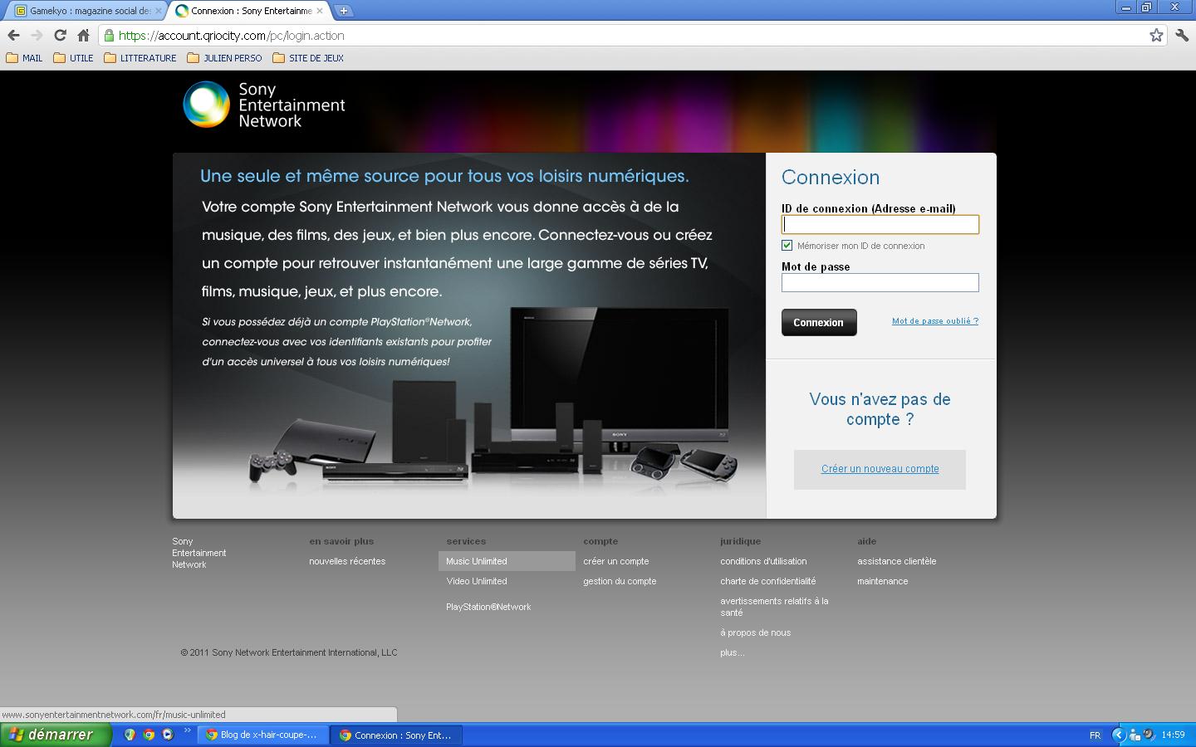1196x747 pixels.
Task: Click Sony Entertainment Network footer text
Action: pyautogui.click(x=199, y=553)
